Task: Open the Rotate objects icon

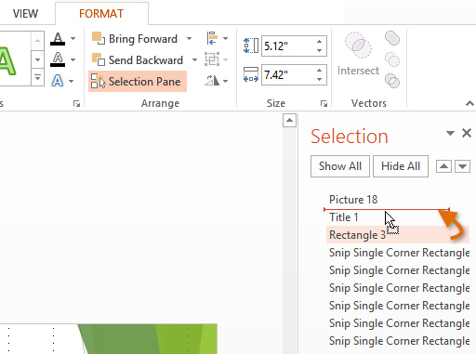Action: coord(212,81)
